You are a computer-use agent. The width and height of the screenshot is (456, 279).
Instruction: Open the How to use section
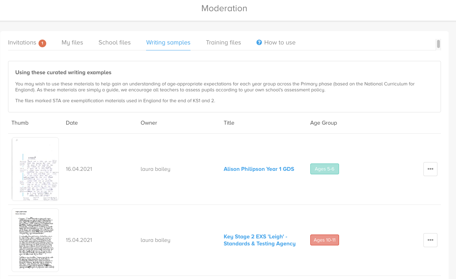(280, 42)
